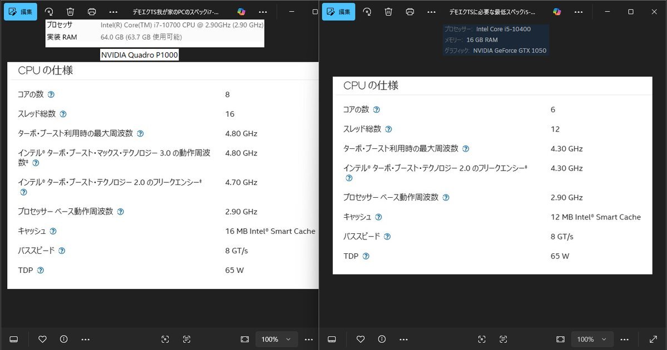This screenshot has height=350, width=667.
Task: Rotate the image in the i5 spec window
Action: click(367, 12)
